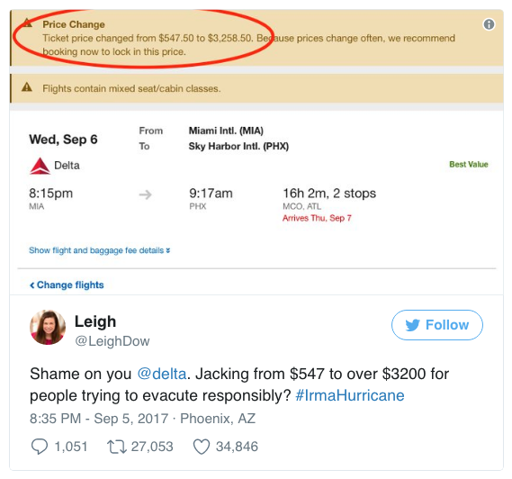Expand Show flight and baggage fee details

coord(100,250)
